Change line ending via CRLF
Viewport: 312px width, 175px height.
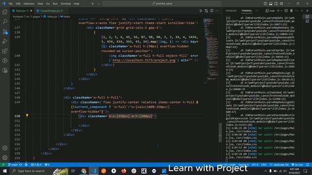[264, 165]
